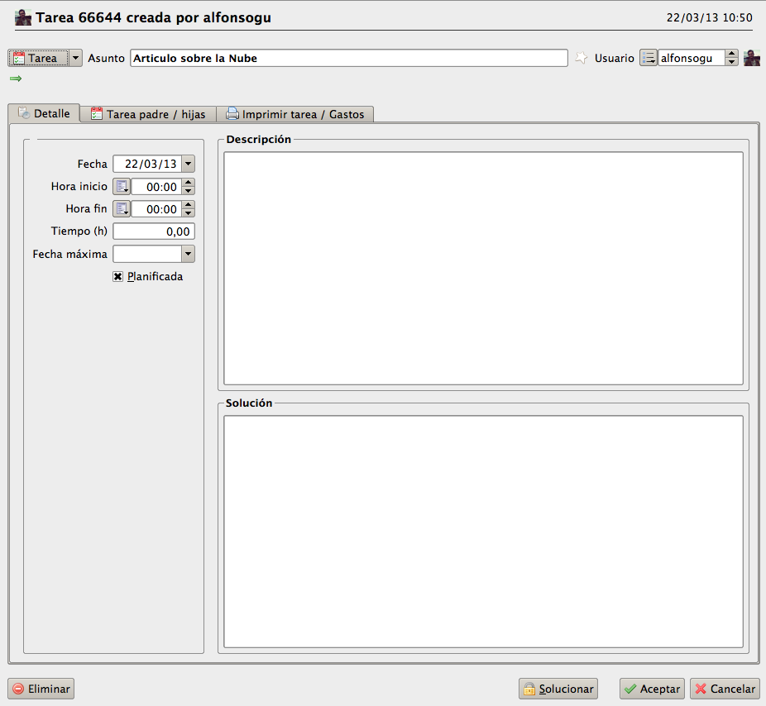Open the Fecha date dropdown

(x=188, y=164)
